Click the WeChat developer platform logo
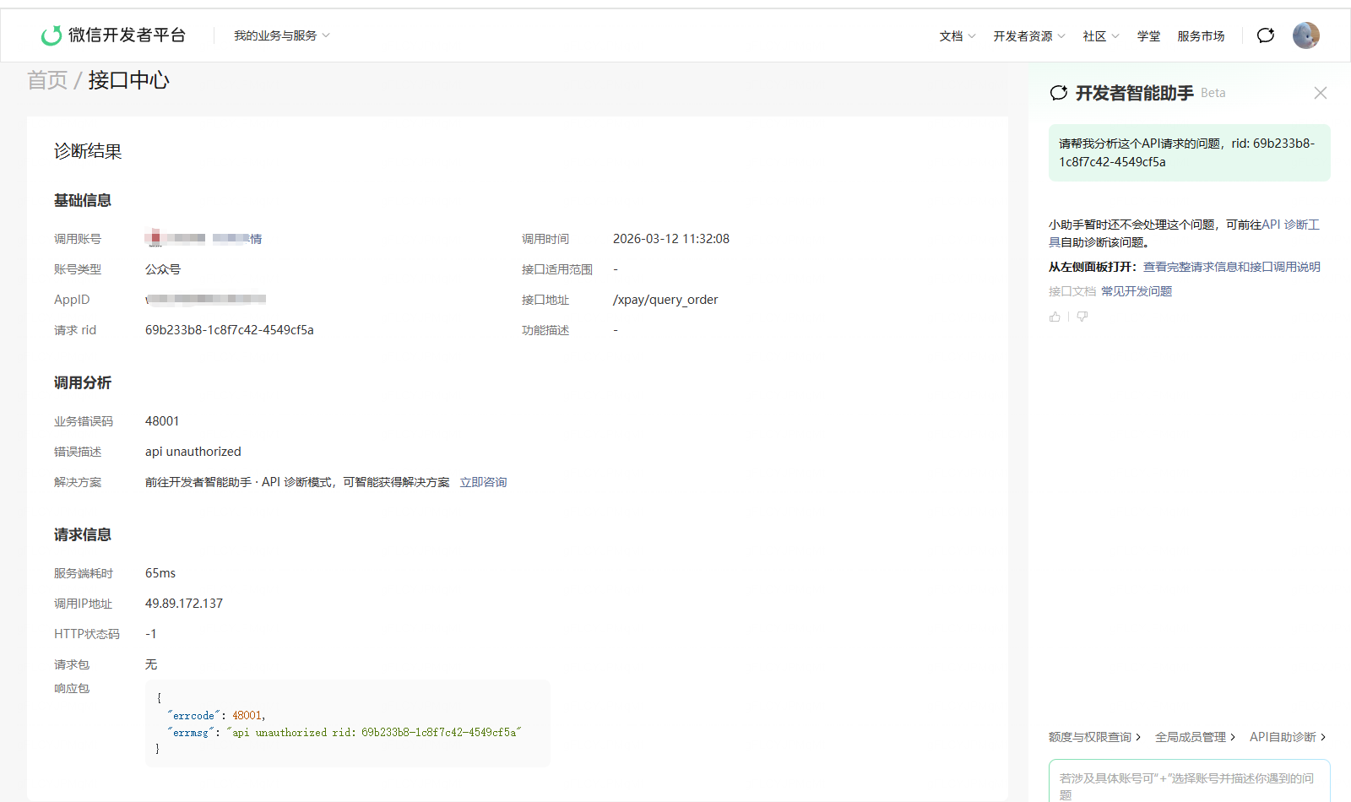 pyautogui.click(x=113, y=35)
